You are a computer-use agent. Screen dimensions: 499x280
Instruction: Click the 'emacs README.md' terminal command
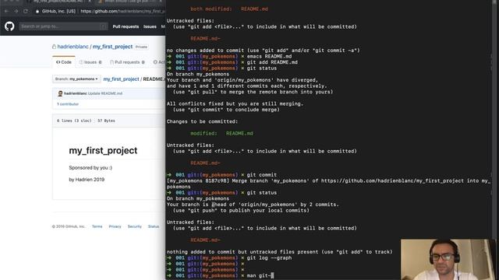(269, 56)
